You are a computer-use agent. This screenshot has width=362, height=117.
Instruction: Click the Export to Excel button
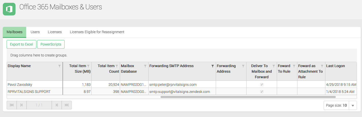[21, 44]
